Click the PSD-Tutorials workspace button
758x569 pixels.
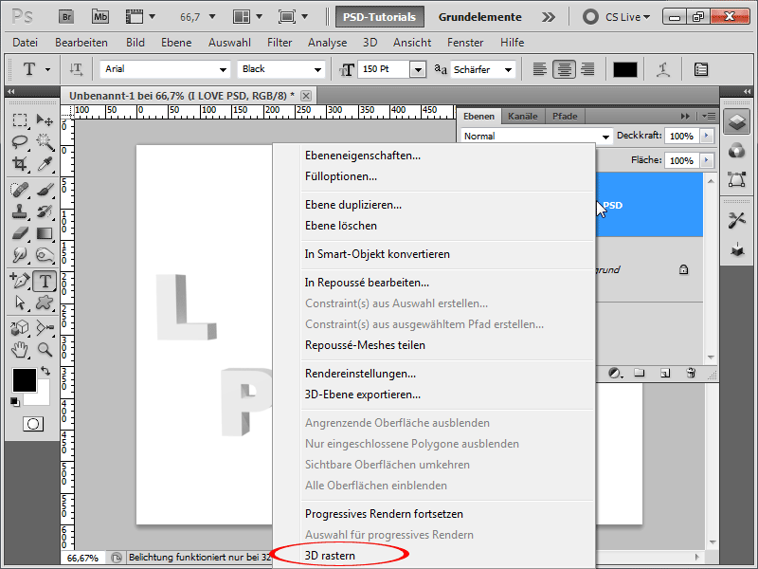(380, 17)
